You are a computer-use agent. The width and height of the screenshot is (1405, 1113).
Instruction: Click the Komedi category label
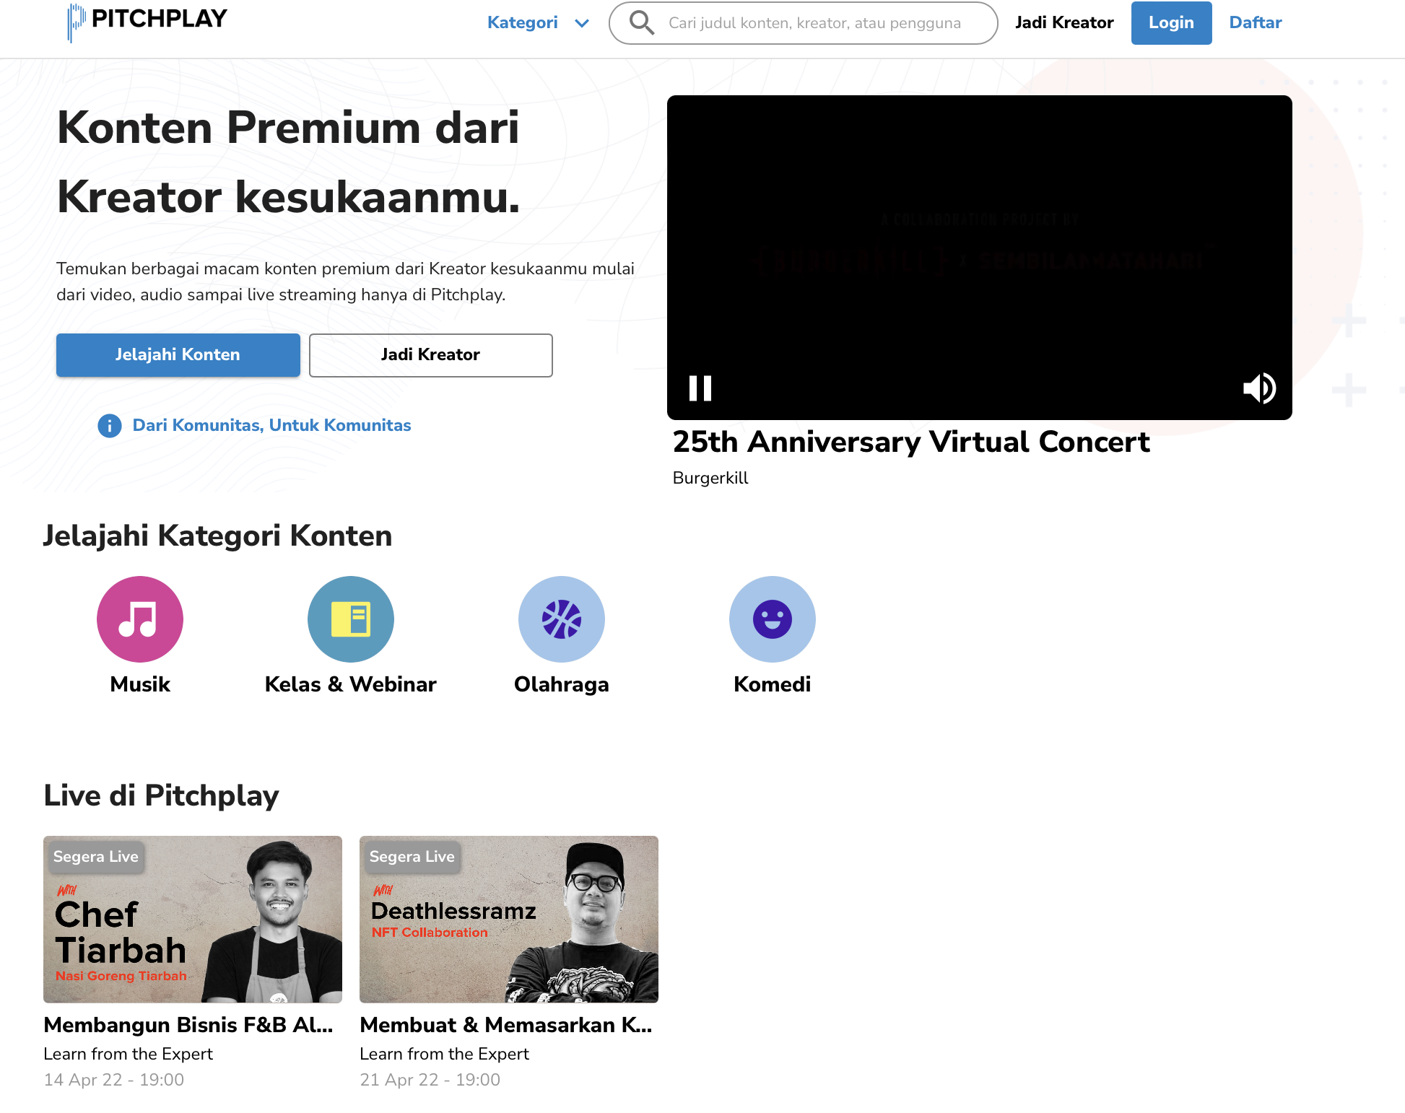pos(773,684)
